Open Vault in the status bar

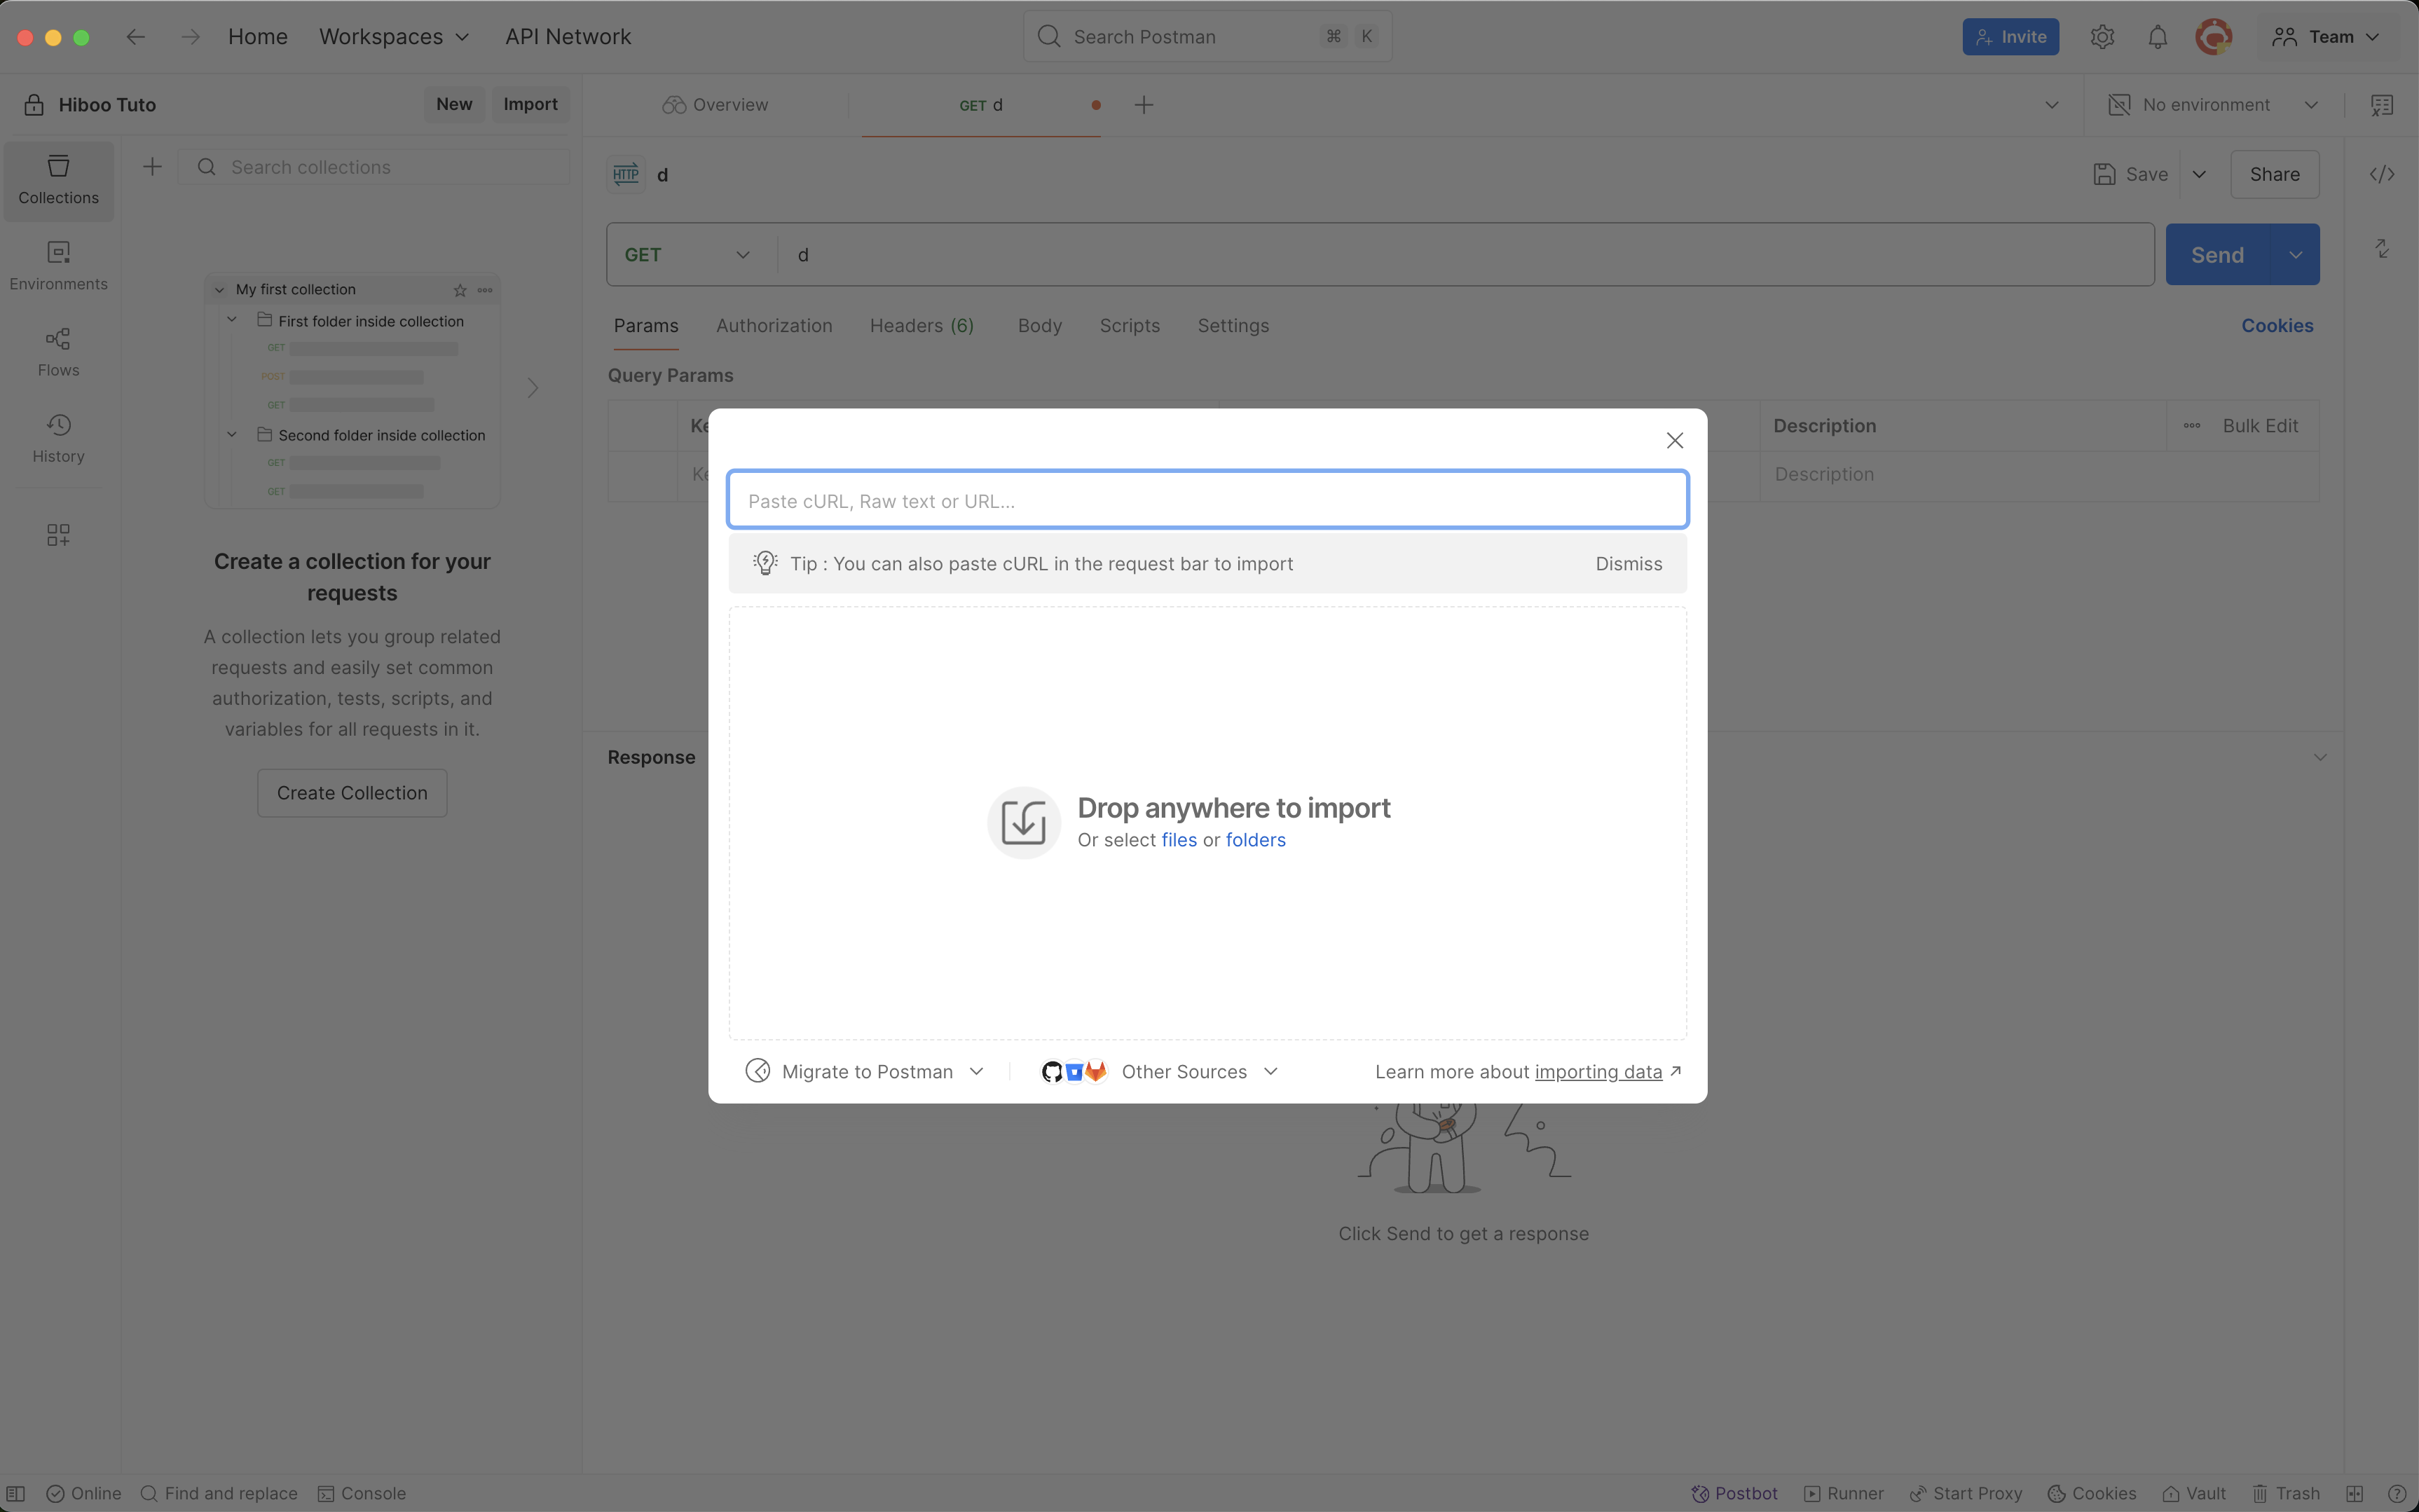coord(2194,1493)
